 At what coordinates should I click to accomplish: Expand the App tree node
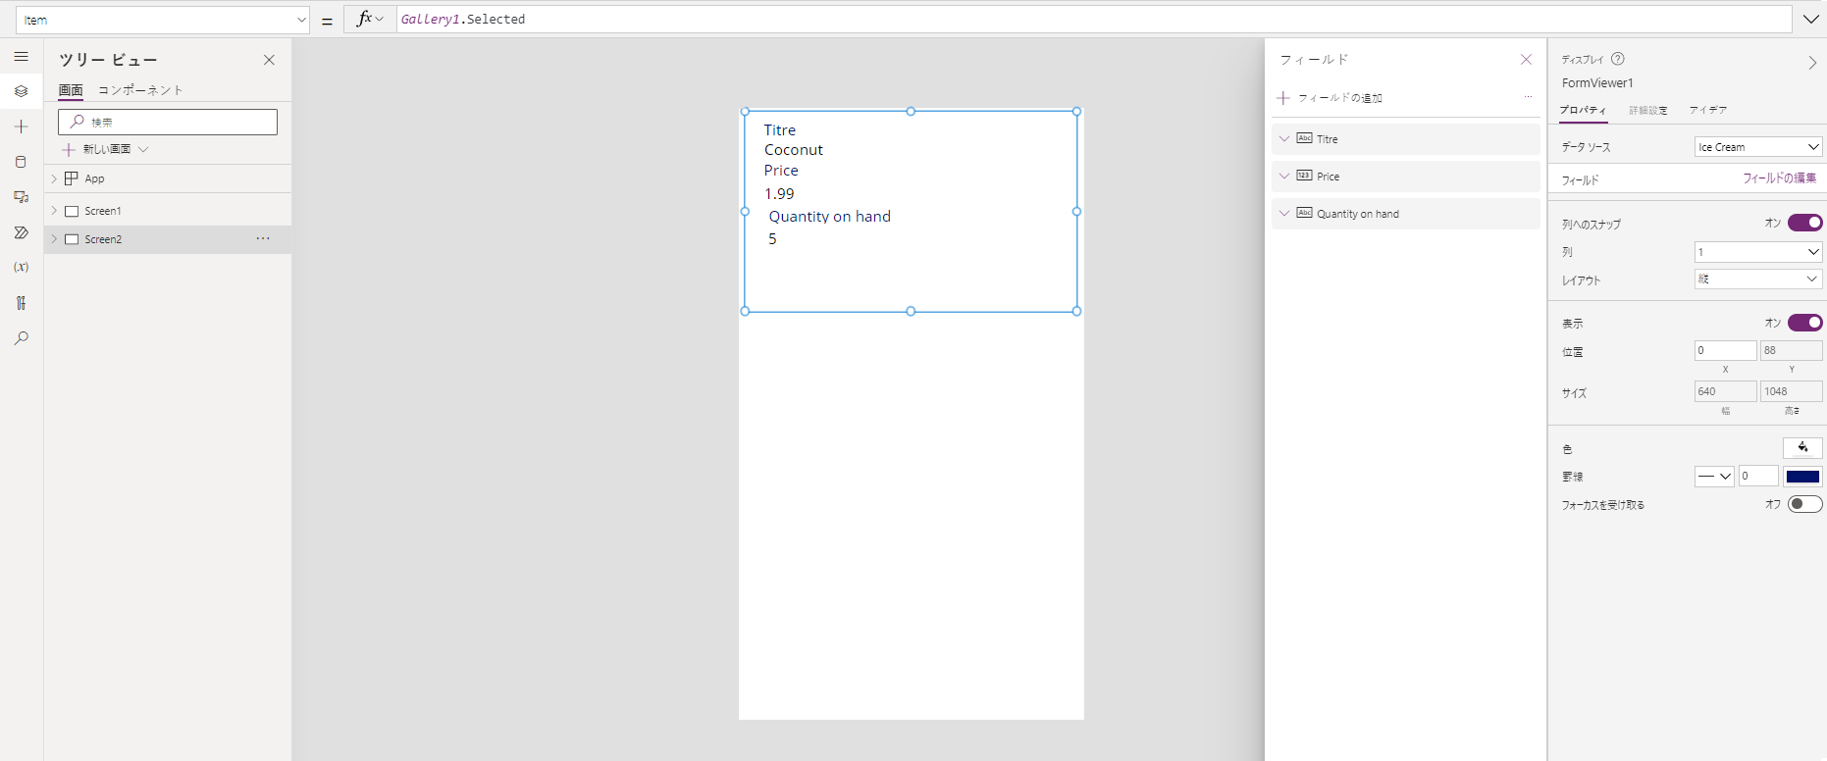coord(54,178)
